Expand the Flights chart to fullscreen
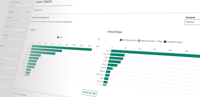The height and width of the screenshot is (97, 200). coord(98,39)
